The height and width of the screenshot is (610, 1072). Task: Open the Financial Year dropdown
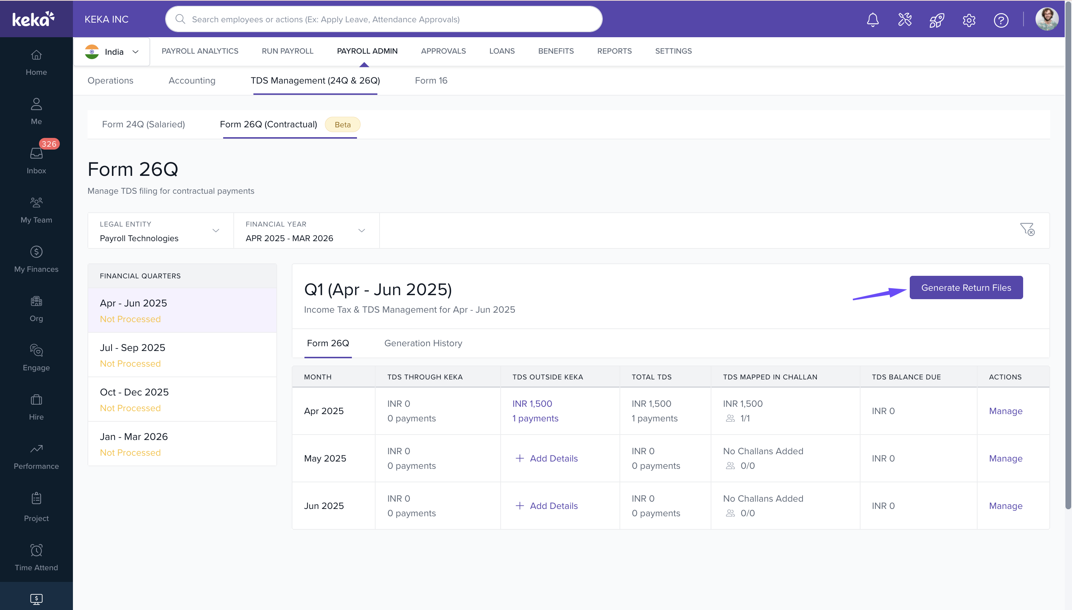(306, 231)
